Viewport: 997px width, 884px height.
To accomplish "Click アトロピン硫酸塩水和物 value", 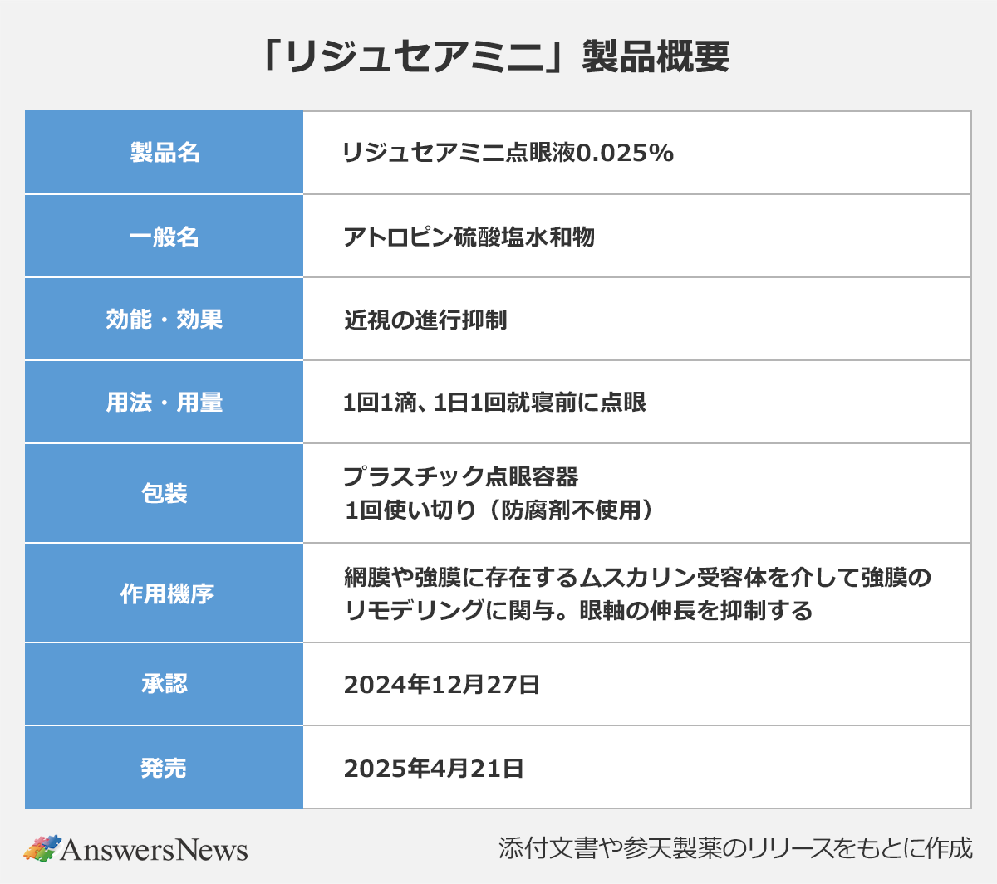I will 469,237.
